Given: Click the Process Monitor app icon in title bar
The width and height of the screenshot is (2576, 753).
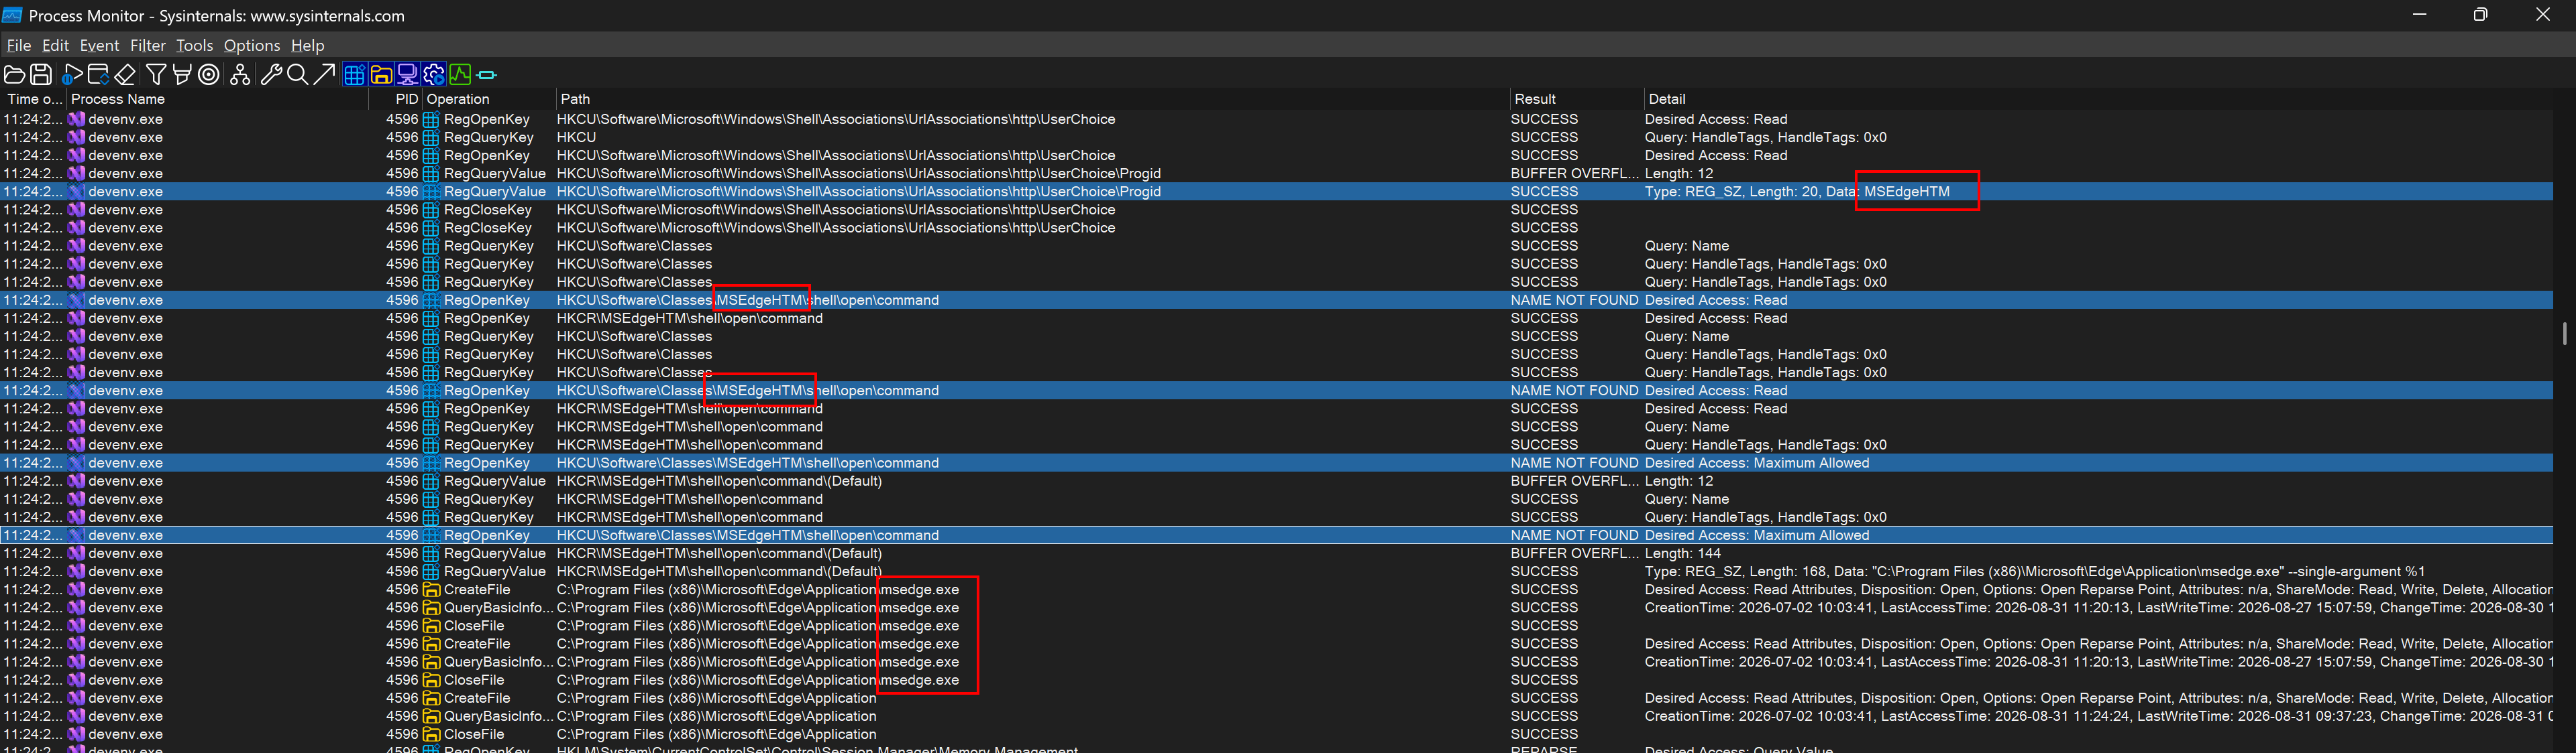Looking at the screenshot, I should [12, 15].
